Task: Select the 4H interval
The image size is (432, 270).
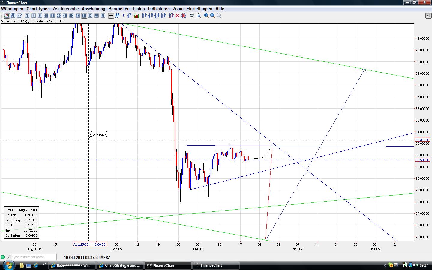Action: pos(78,16)
